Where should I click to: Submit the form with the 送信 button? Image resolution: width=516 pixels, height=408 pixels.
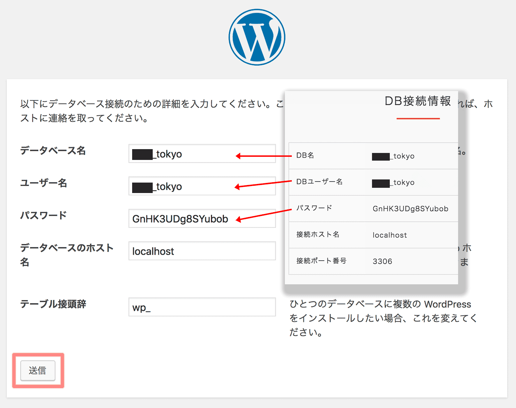click(38, 370)
